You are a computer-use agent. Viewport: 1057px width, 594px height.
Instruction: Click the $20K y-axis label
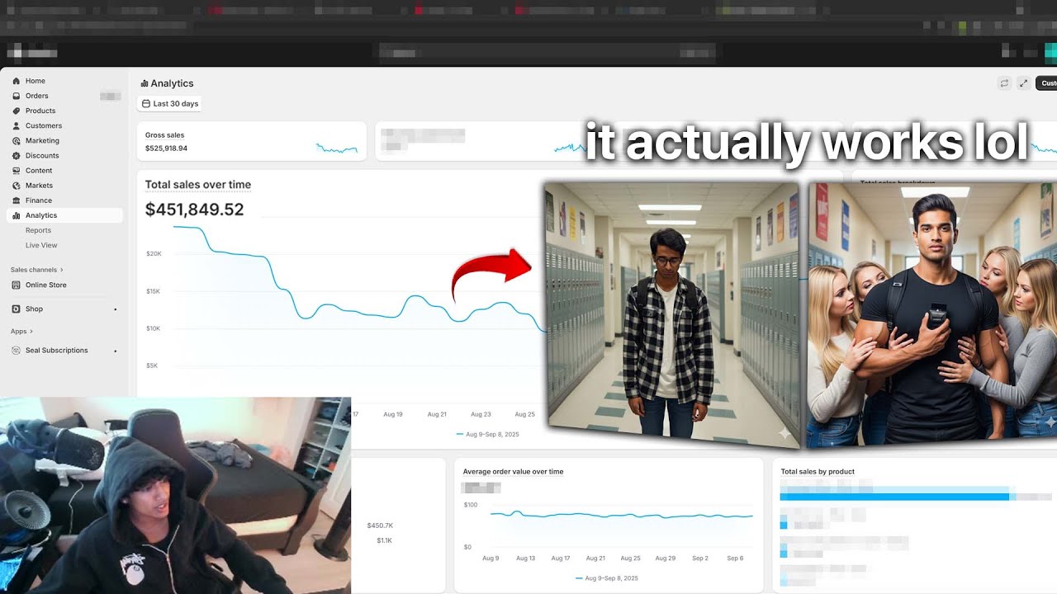tap(154, 253)
